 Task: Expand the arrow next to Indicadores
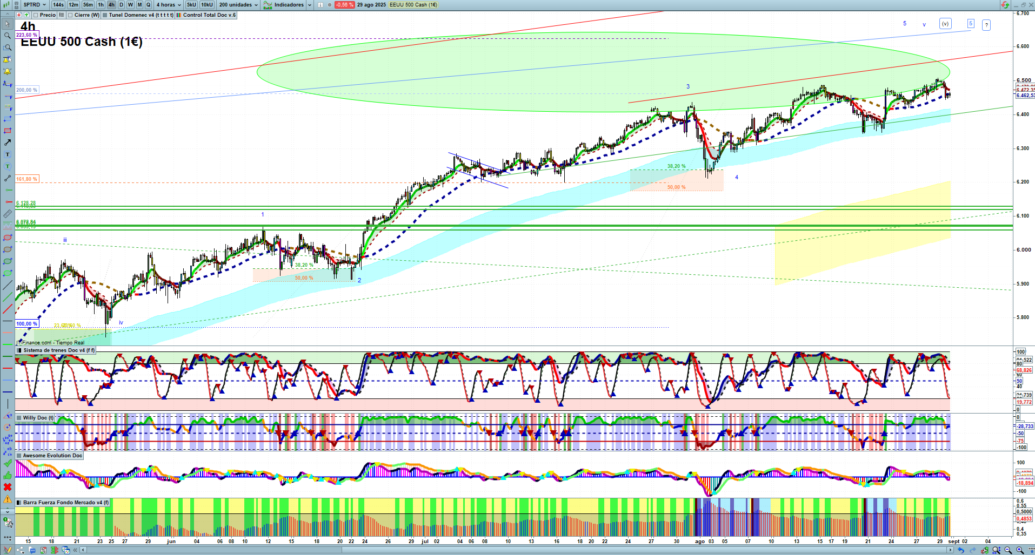310,5
